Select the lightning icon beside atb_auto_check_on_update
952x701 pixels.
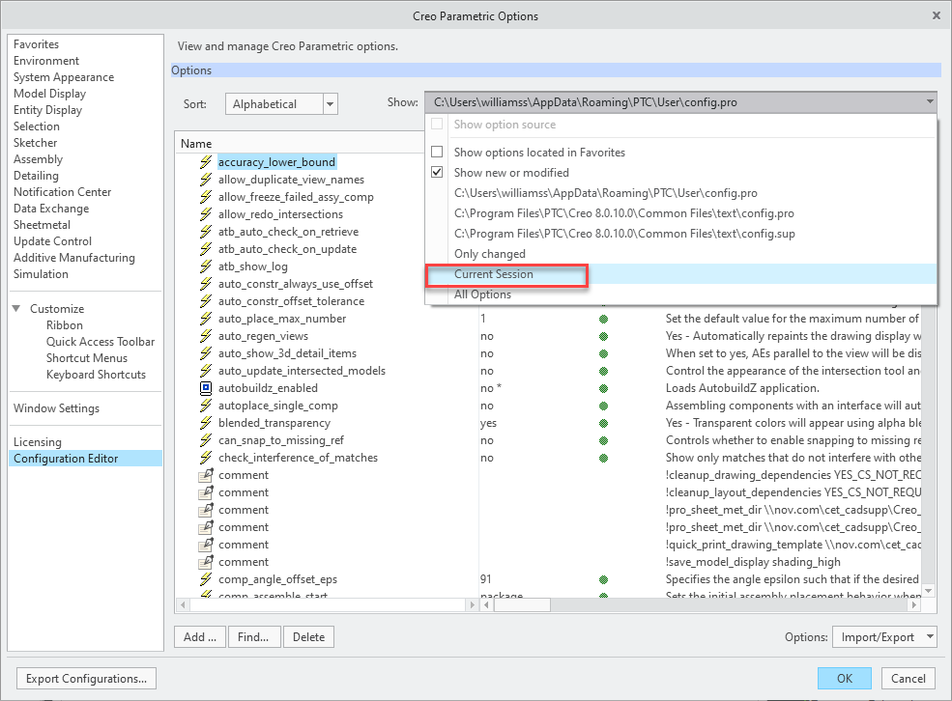click(x=206, y=249)
